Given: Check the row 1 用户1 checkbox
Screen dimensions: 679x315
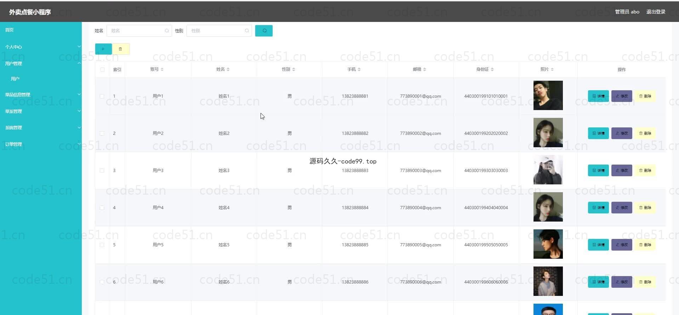Looking at the screenshot, I should (x=102, y=96).
